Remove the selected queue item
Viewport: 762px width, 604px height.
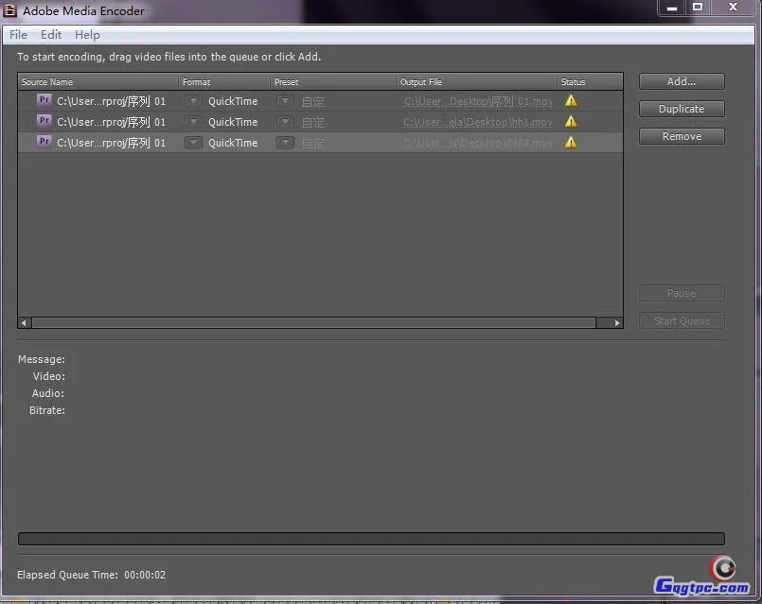tap(681, 136)
